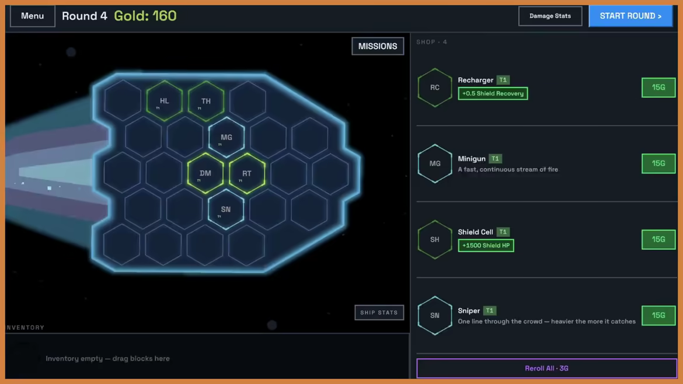The width and height of the screenshot is (683, 384).
Task: Open the Menu
Action: click(33, 16)
